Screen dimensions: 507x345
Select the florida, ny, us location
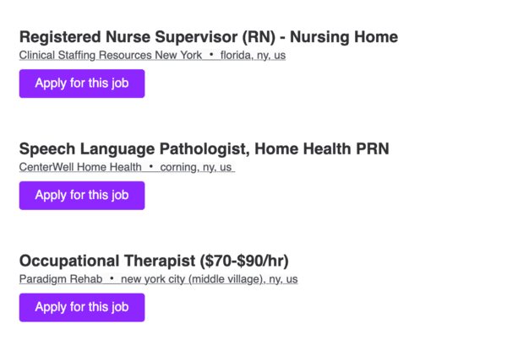click(x=253, y=56)
